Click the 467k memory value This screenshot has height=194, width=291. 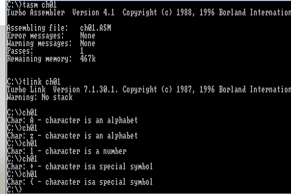88,59
